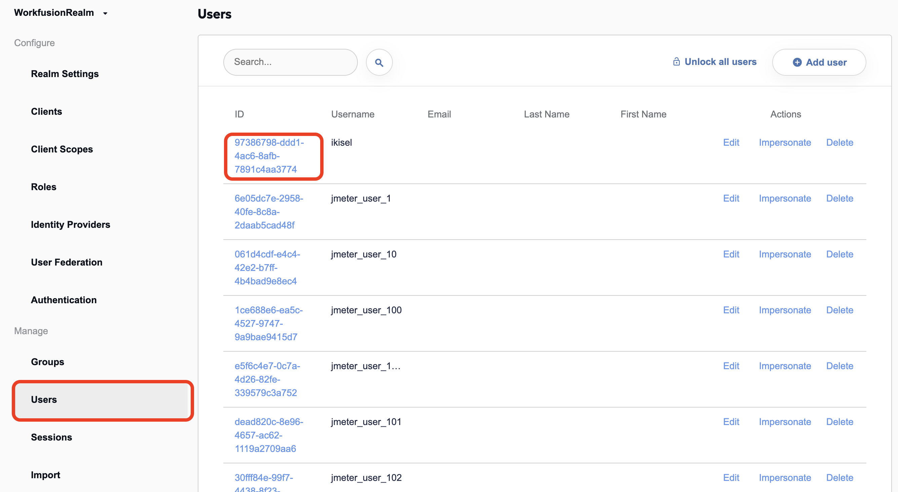This screenshot has width=898, height=492.
Task: Navigate to Roles
Action: pos(44,187)
